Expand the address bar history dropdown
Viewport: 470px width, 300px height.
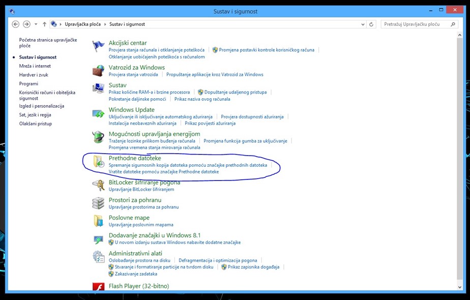click(x=363, y=24)
